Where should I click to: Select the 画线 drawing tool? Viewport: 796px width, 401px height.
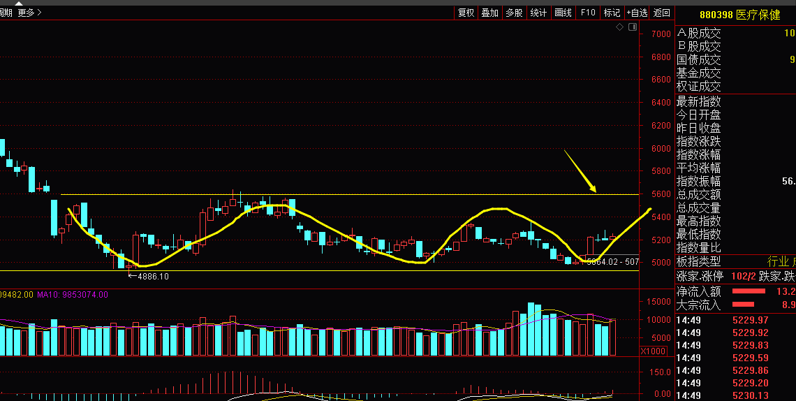[x=563, y=13]
